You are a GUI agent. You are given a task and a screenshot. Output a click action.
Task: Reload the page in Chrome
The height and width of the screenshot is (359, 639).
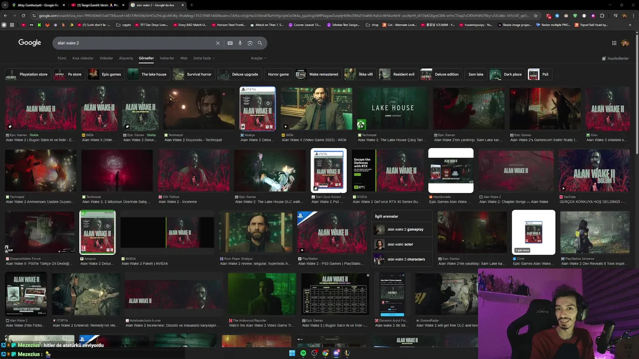[x=23, y=15]
